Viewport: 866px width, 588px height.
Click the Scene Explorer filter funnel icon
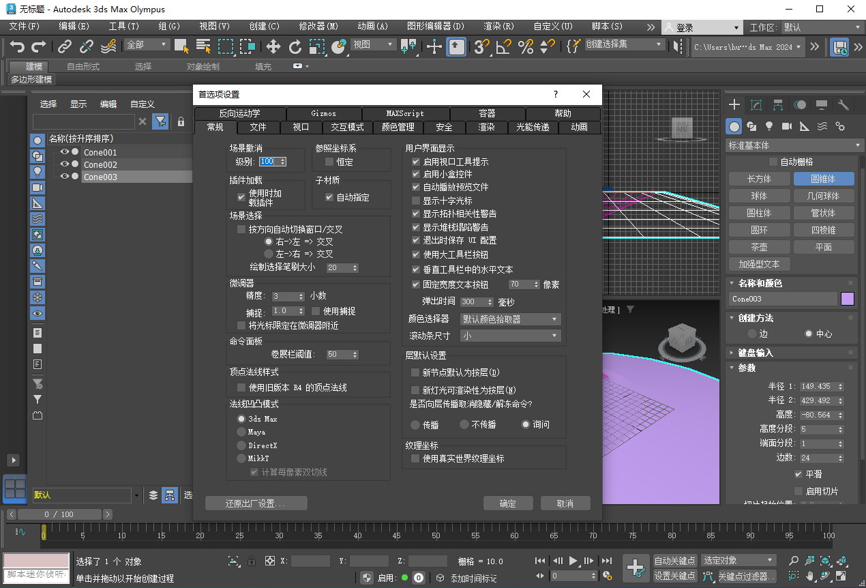tap(160, 121)
